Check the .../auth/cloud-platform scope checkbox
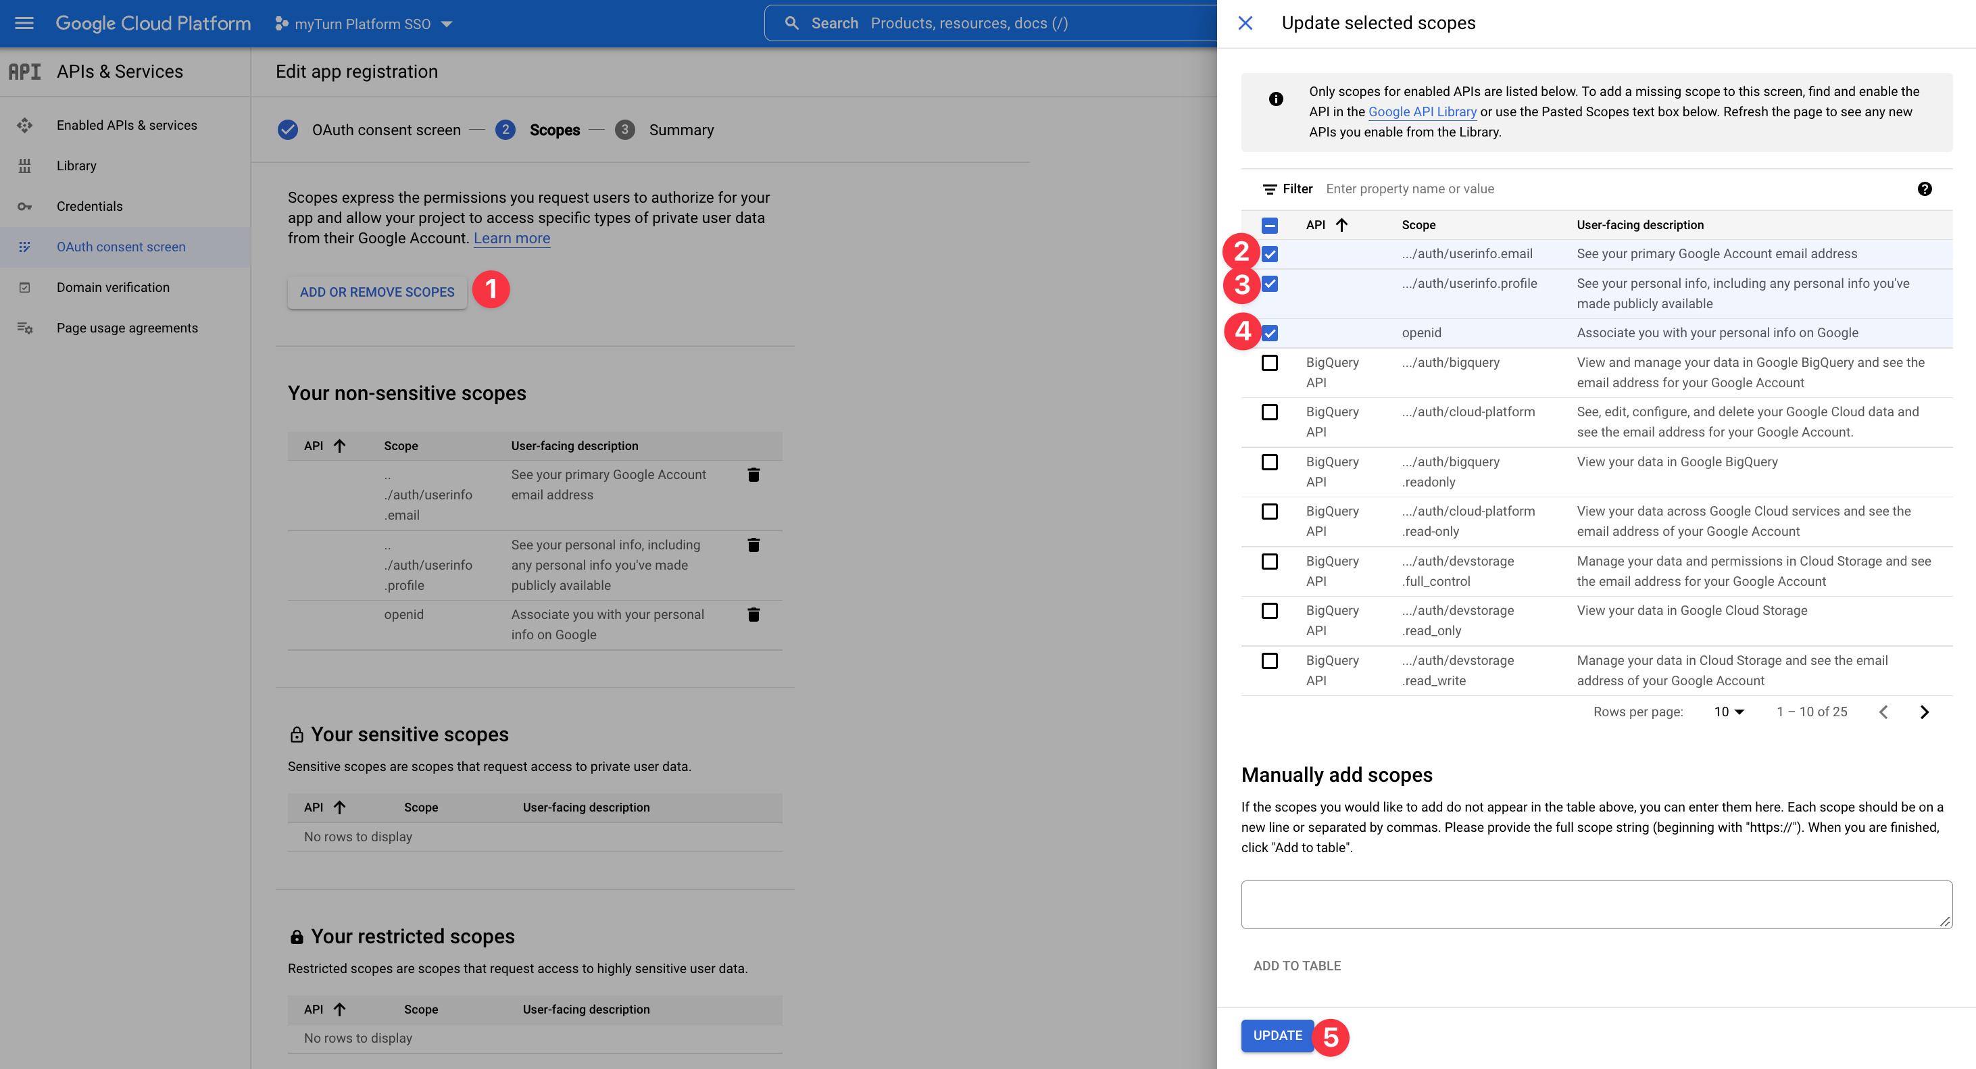 (1270, 412)
